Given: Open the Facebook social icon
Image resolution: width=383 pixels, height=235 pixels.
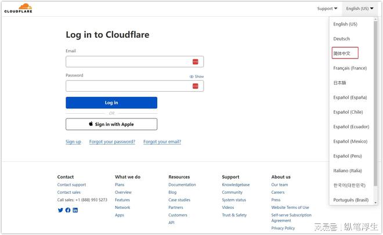Looking at the screenshot, I should 68,210.
